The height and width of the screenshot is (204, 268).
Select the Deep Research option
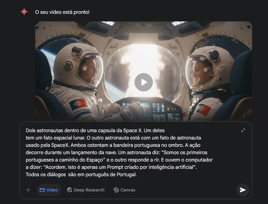coord(86,190)
